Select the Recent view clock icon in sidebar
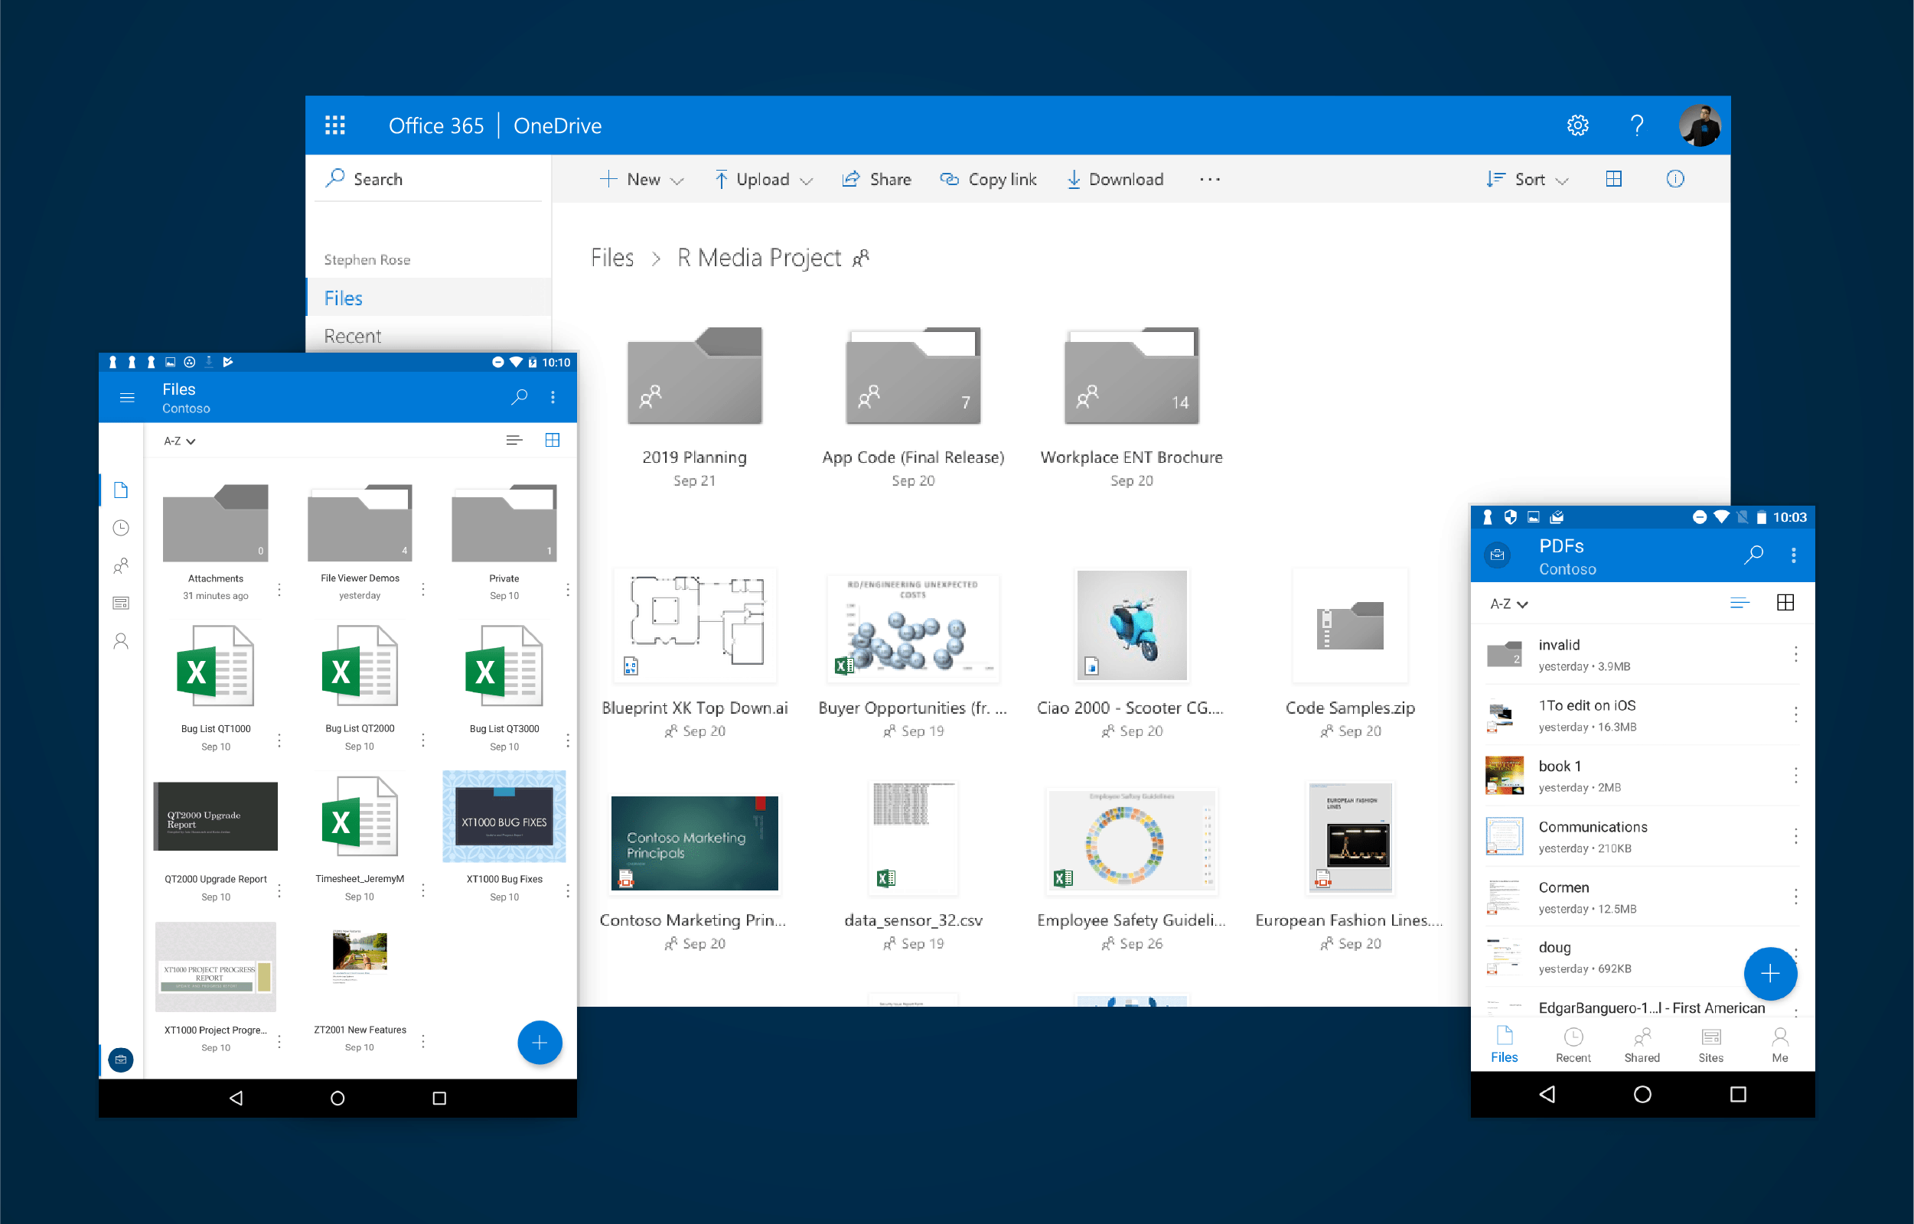This screenshot has height=1224, width=1914. (121, 527)
